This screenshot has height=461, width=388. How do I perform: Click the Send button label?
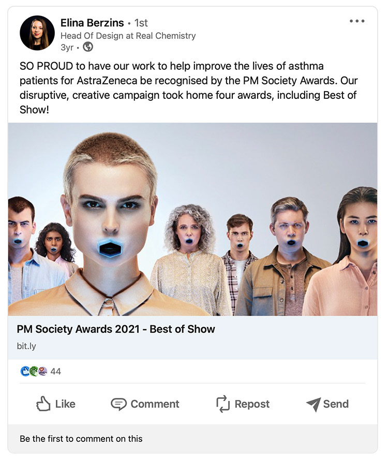pos(336,404)
